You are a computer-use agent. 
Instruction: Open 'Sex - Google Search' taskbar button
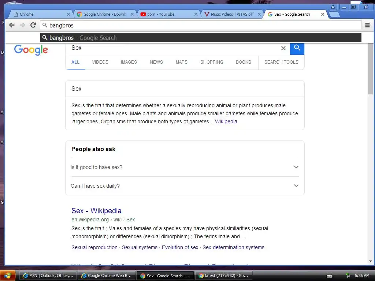(x=166, y=276)
